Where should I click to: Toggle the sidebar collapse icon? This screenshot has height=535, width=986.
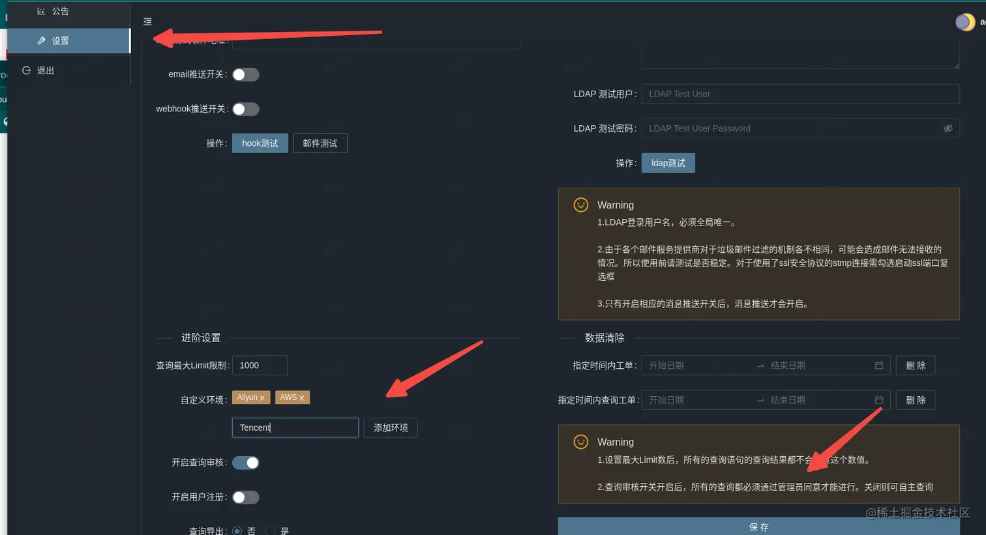click(147, 22)
